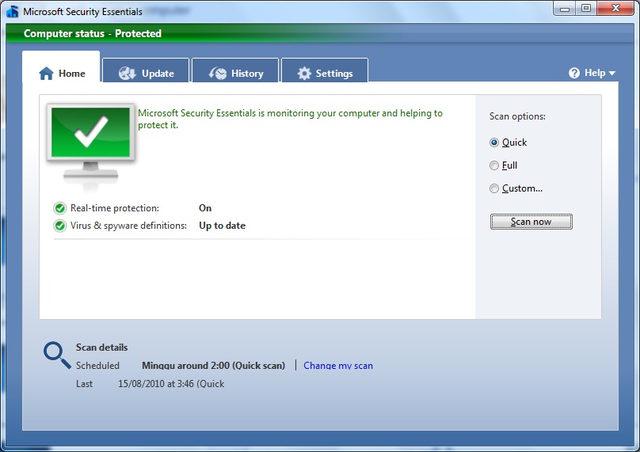640x452 pixels.
Task: Click the gear icon on Settings tab
Action: click(x=304, y=74)
